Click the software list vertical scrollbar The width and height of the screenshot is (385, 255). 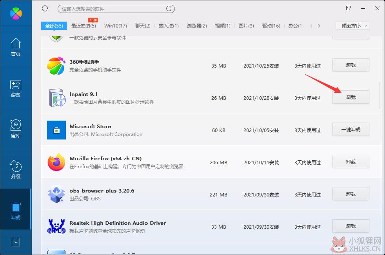(x=380, y=95)
